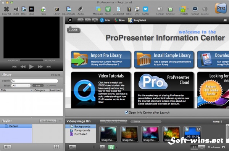Open the Library Filter dropdown
This screenshot has width=229, height=151.
21,85
